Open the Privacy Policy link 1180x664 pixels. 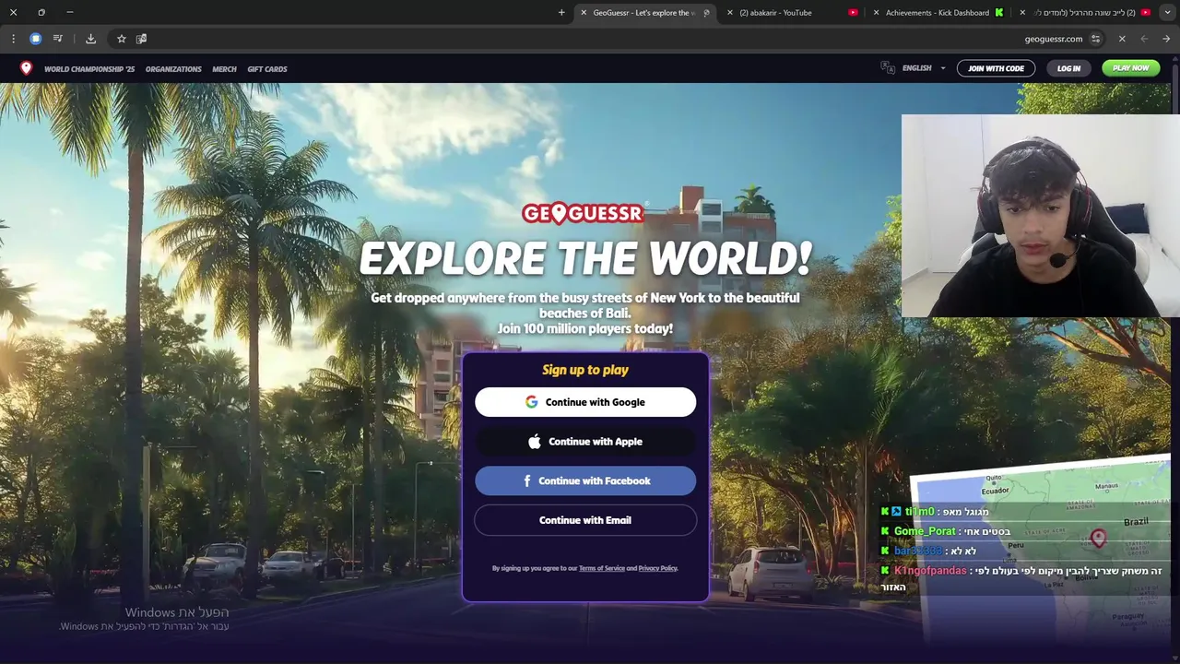tap(657, 568)
